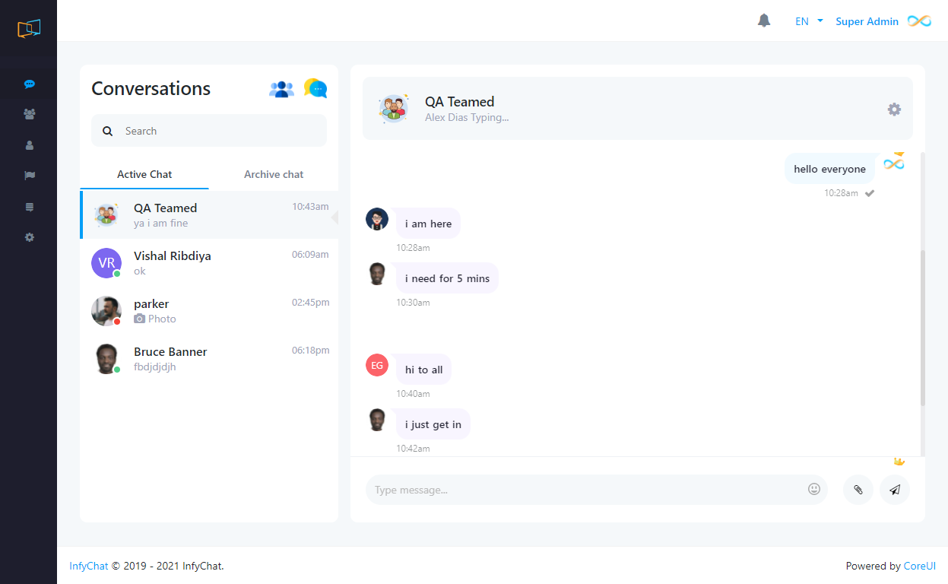Open QA Teamed group settings gear
Image resolution: width=948 pixels, height=584 pixels.
coord(894,109)
